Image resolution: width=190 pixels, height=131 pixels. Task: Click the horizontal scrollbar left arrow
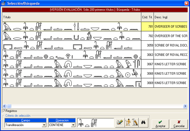tap(4, 106)
